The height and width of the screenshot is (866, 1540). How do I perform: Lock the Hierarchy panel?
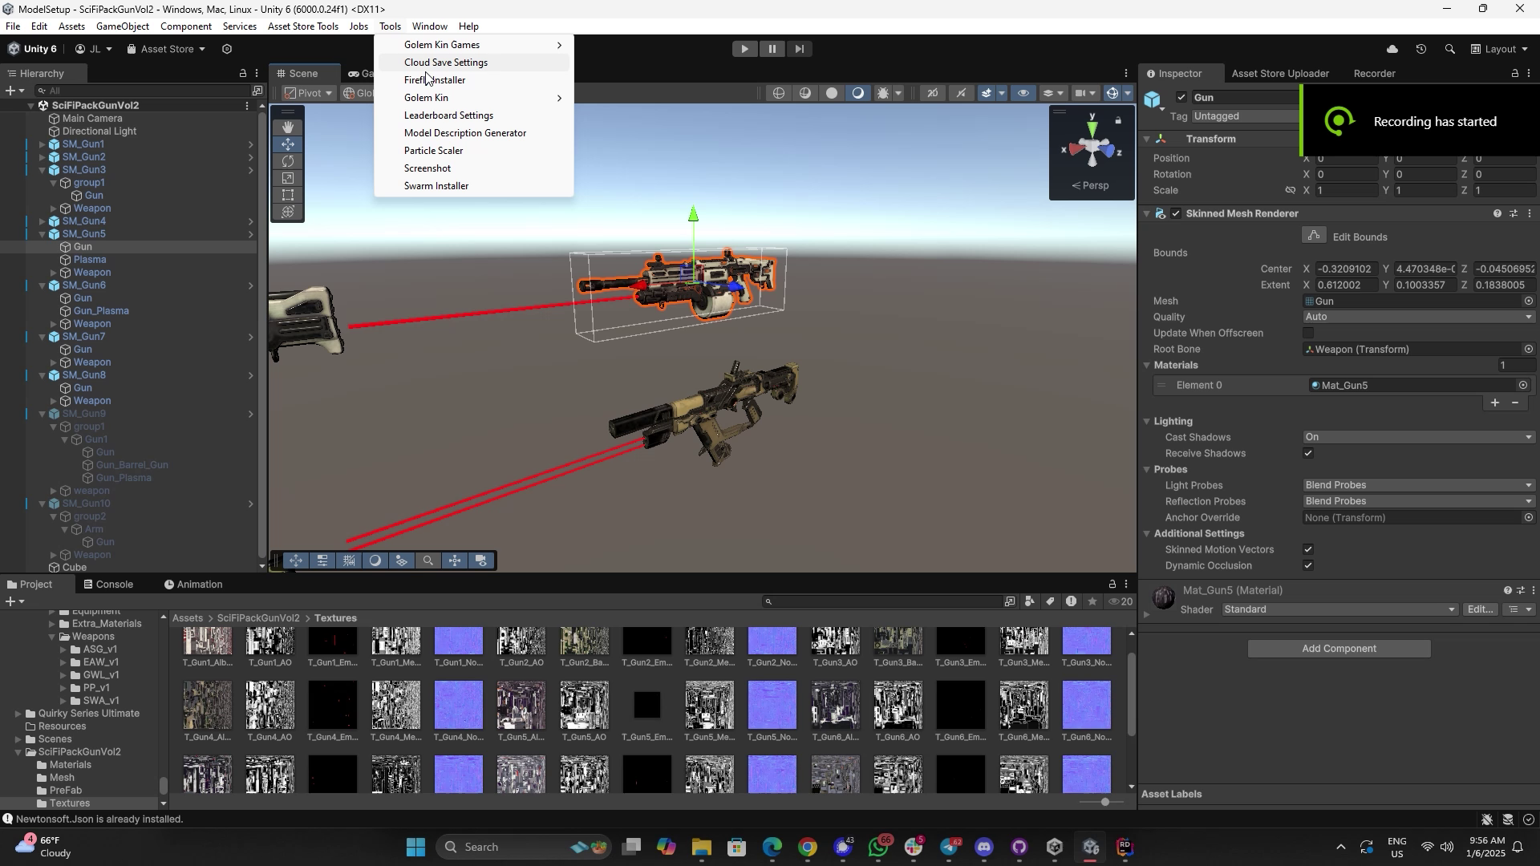point(243,73)
